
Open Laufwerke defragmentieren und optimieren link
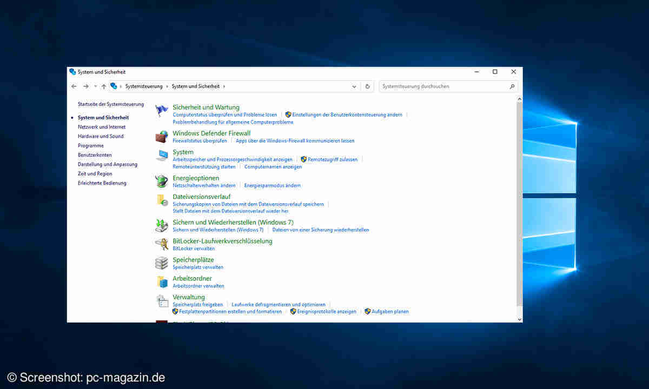279,305
